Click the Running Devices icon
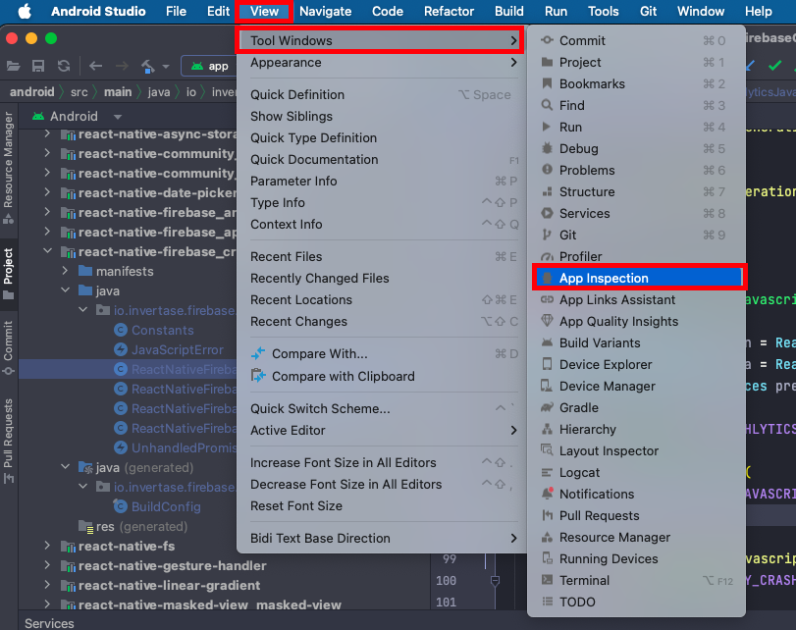Image resolution: width=796 pixels, height=630 pixels. tap(547, 558)
